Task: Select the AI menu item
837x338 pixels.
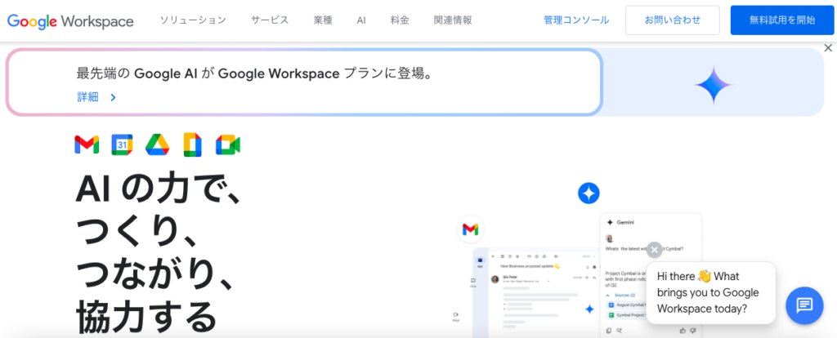Action: click(x=361, y=20)
